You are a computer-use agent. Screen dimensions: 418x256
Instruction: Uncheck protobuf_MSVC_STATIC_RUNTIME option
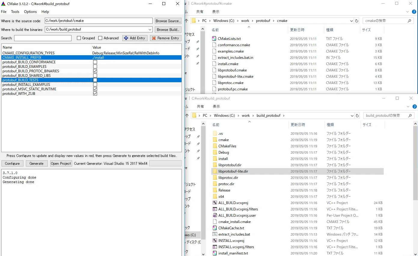click(x=95, y=89)
